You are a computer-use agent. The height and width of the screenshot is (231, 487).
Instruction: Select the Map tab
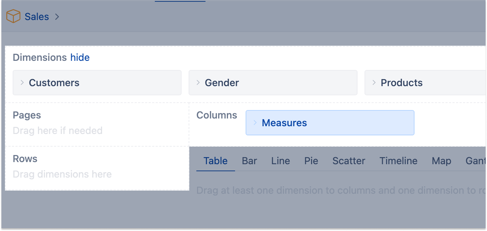pos(441,161)
